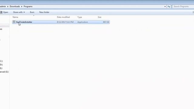Open the selected file with Open button

4,12
